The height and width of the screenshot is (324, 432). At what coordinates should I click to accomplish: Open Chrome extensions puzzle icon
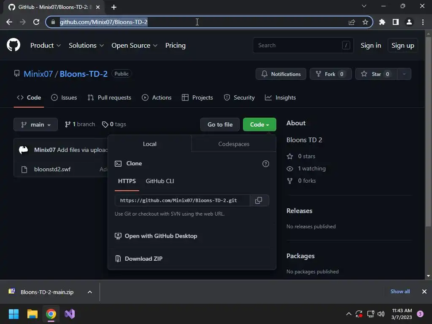(382, 22)
